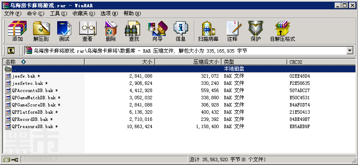Click CRC32 value EB5AEB9F
This screenshot has height=165, width=358.
click(300, 126)
